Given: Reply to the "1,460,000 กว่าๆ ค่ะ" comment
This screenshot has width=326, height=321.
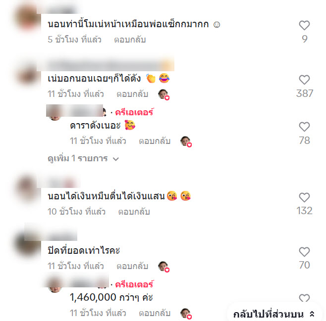Looking at the screenshot, I should pos(155,313).
